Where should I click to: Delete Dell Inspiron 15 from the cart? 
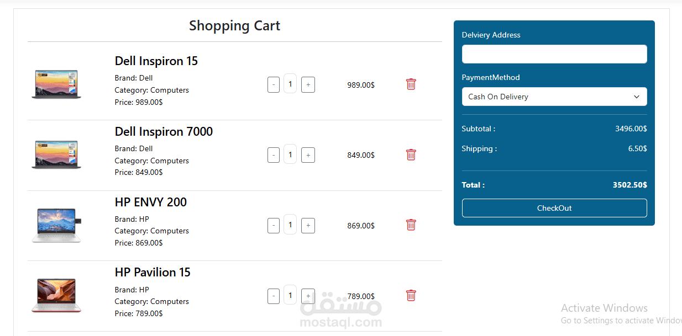click(411, 84)
